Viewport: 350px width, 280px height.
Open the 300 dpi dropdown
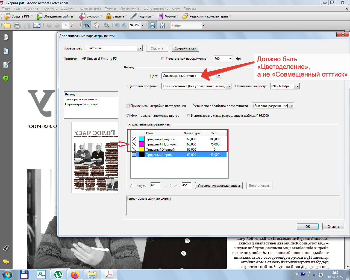pos(223,59)
